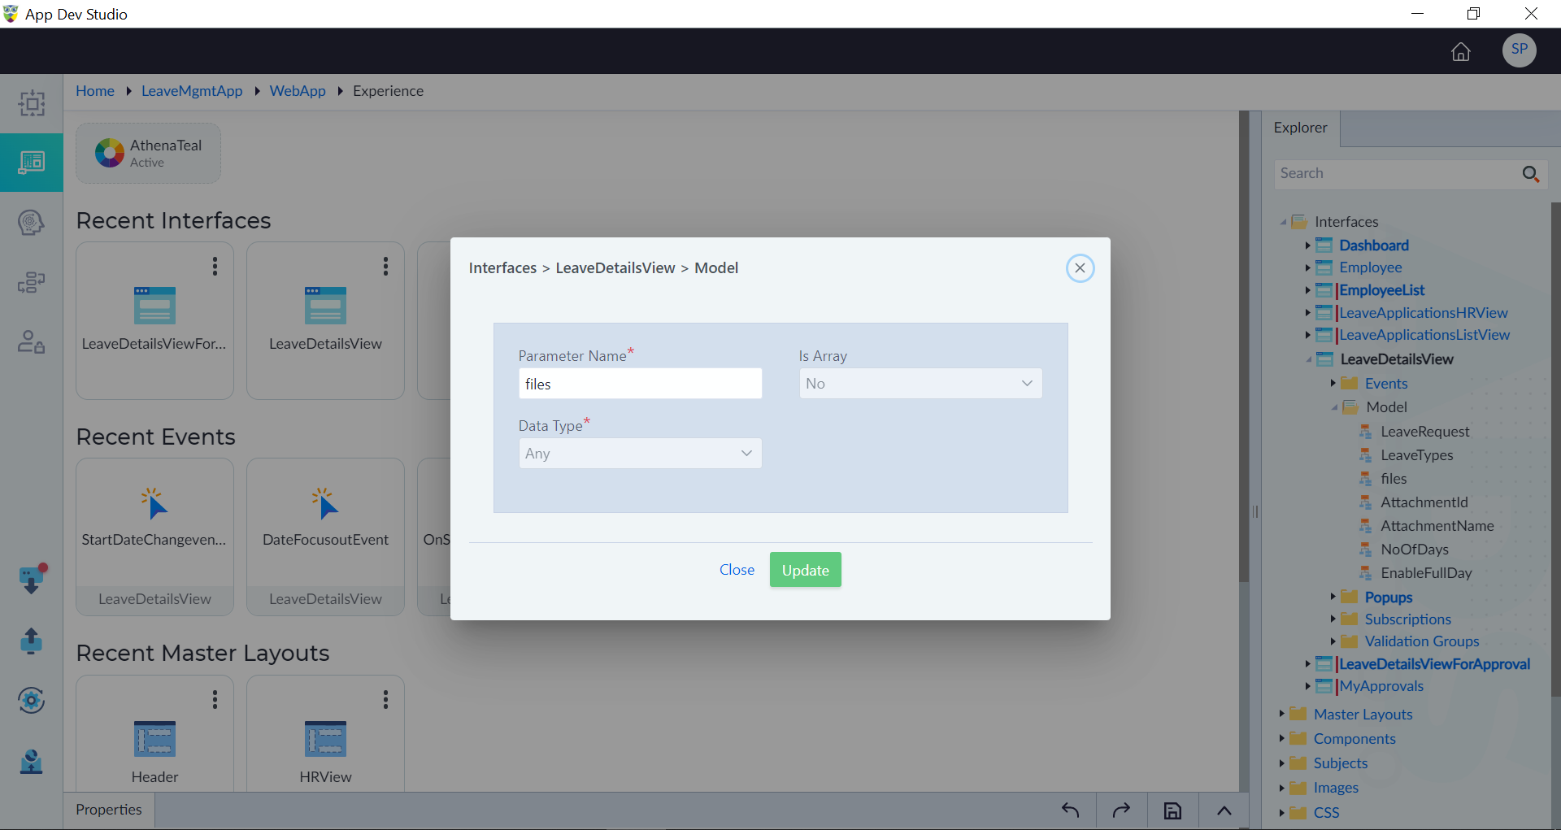The height and width of the screenshot is (830, 1561).
Task: Switch to the Explorer tab
Action: pyautogui.click(x=1300, y=128)
